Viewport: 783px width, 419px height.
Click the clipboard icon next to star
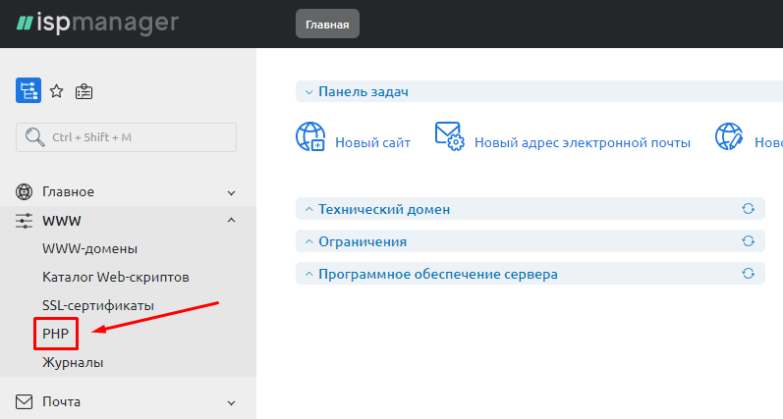[x=84, y=91]
